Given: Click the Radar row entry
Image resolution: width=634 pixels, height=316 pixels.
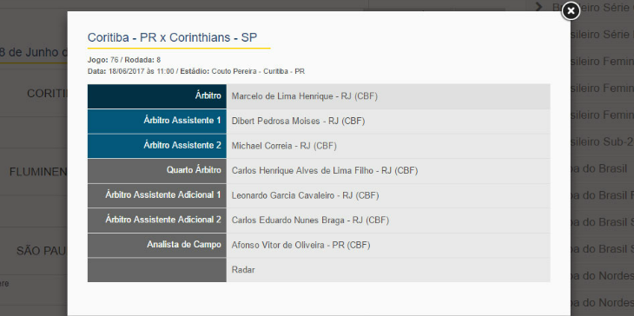Looking at the screenshot, I should [x=243, y=270].
